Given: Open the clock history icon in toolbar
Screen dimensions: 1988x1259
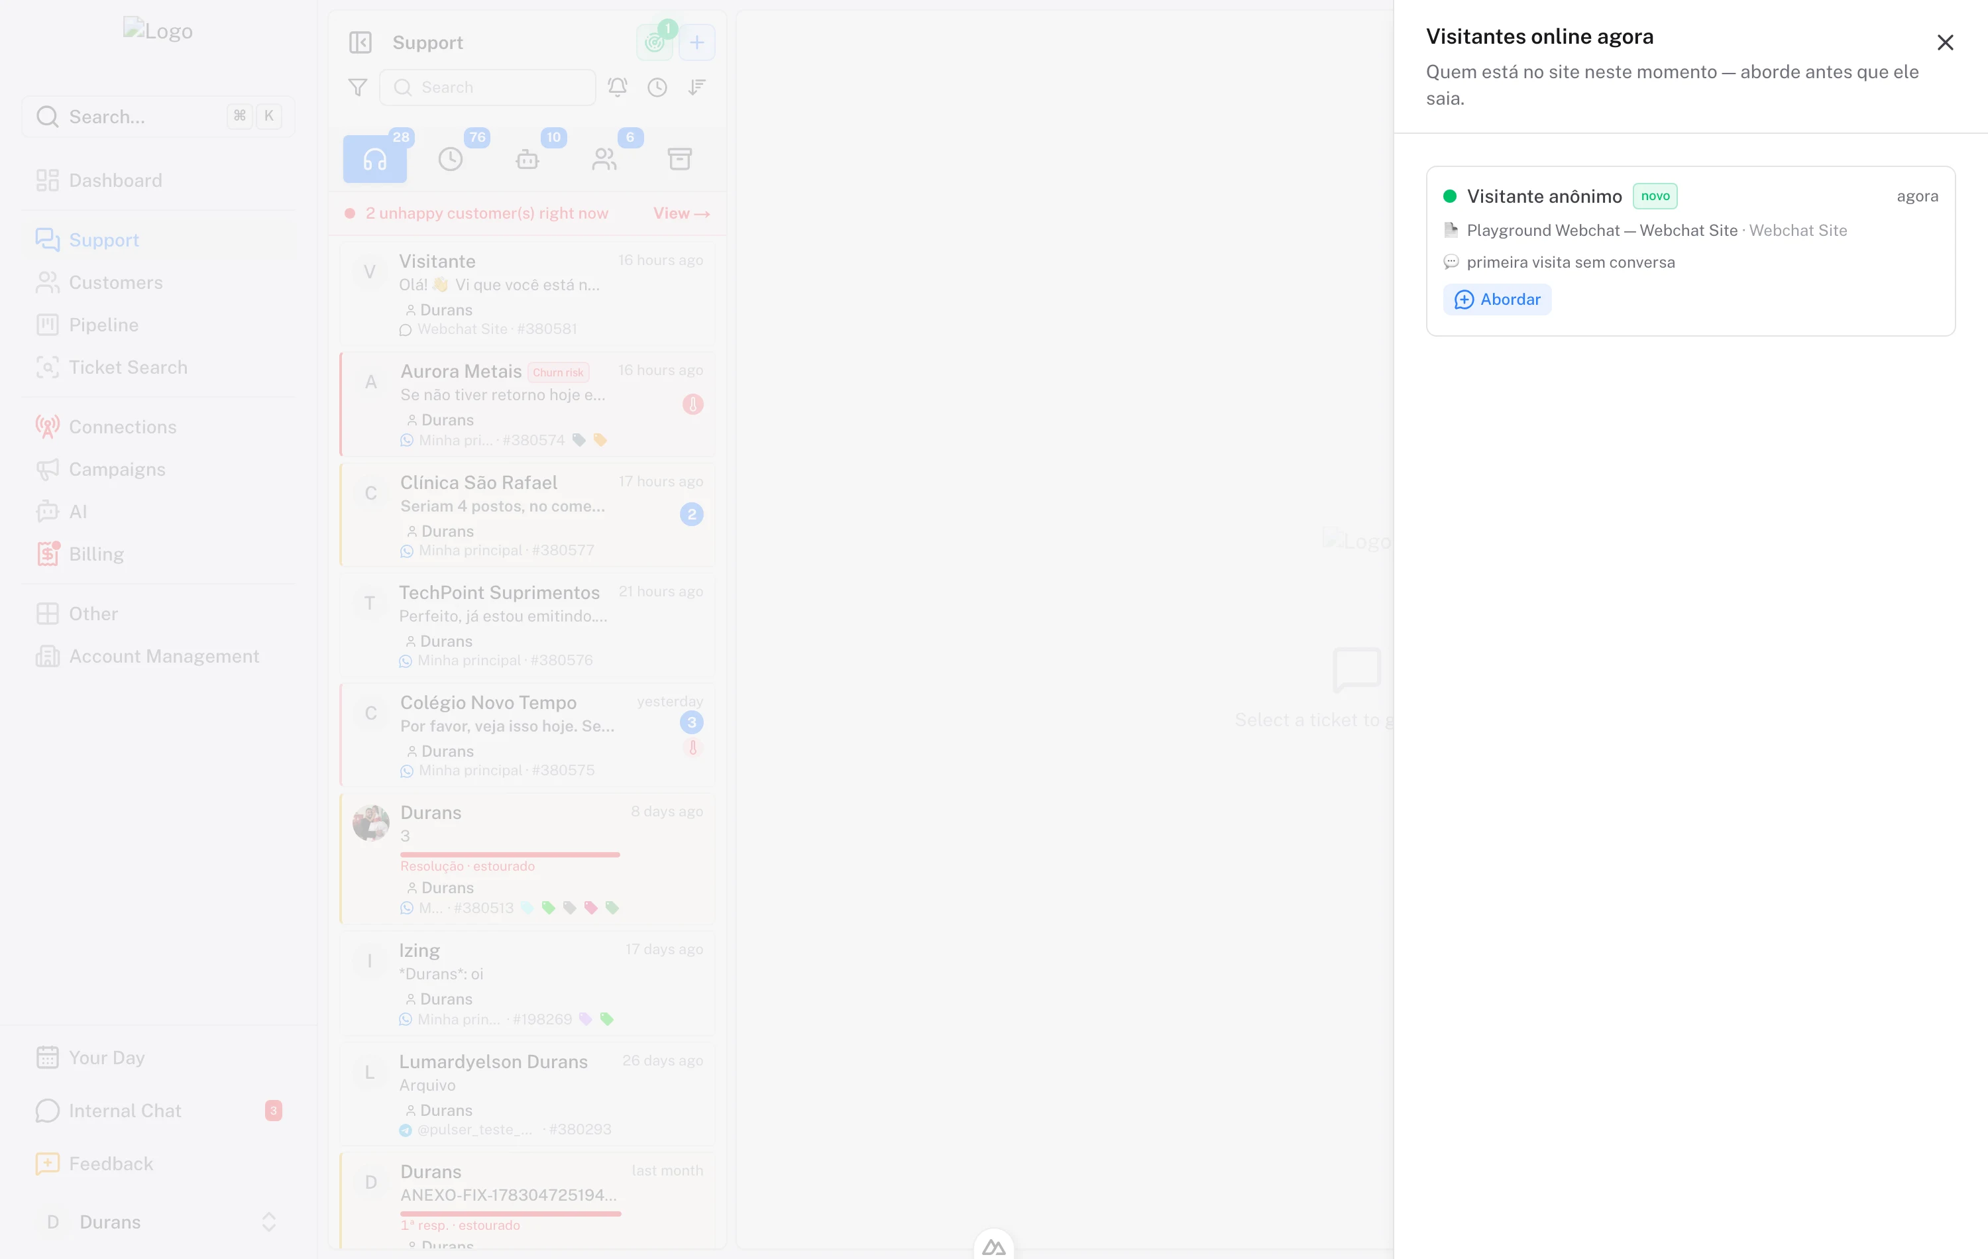Looking at the screenshot, I should [657, 87].
